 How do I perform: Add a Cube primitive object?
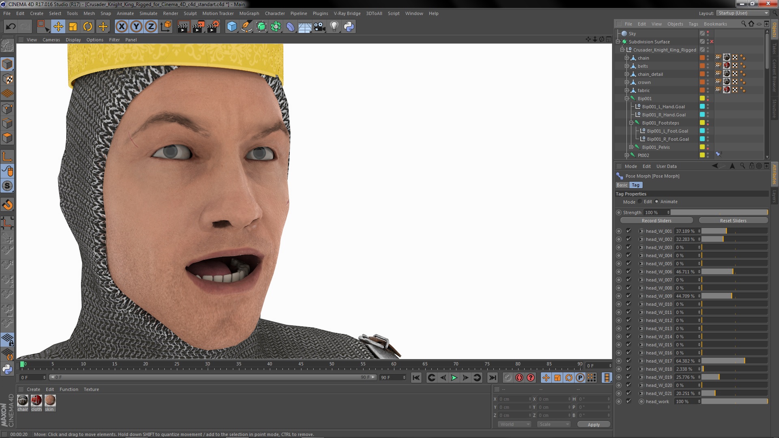232,27
